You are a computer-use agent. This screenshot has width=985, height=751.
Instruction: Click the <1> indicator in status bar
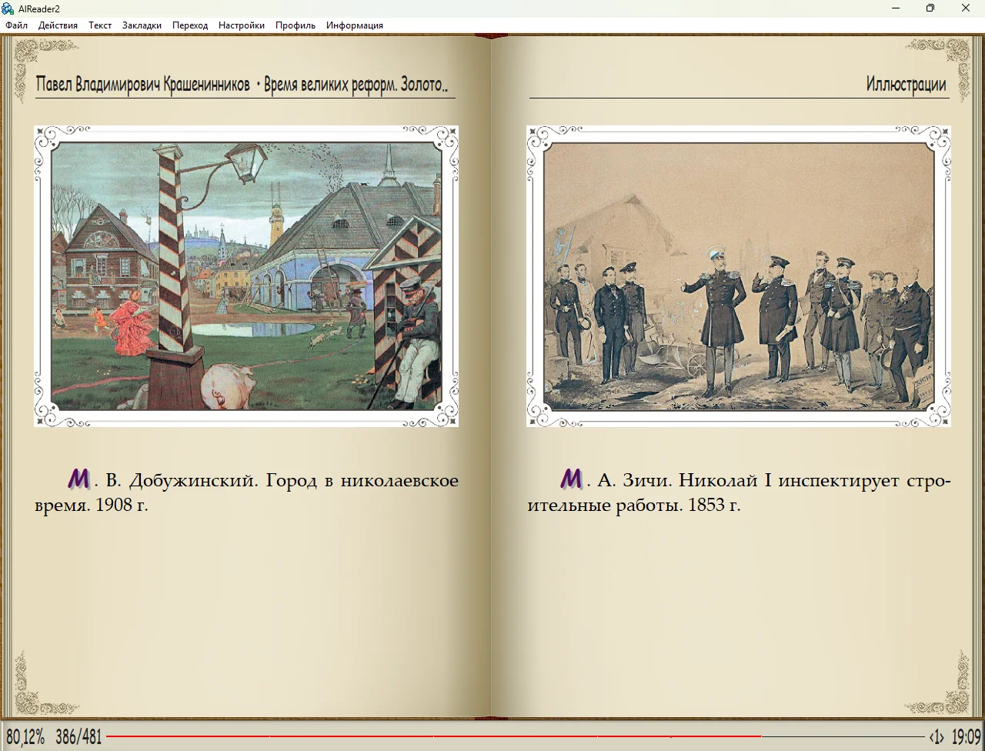point(936,737)
